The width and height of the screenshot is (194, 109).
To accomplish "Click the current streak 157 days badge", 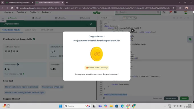I will [96, 67].
